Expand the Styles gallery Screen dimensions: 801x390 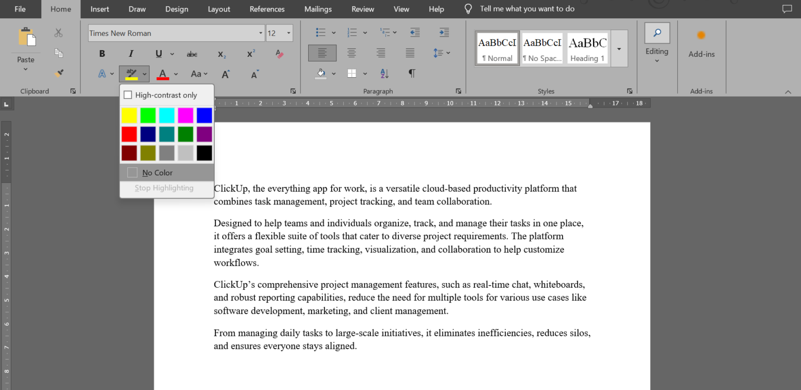(619, 48)
